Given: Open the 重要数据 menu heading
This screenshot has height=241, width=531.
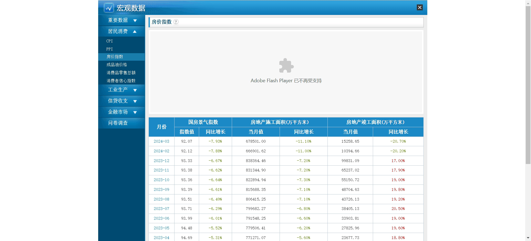Looking at the screenshot, I should click(118, 20).
